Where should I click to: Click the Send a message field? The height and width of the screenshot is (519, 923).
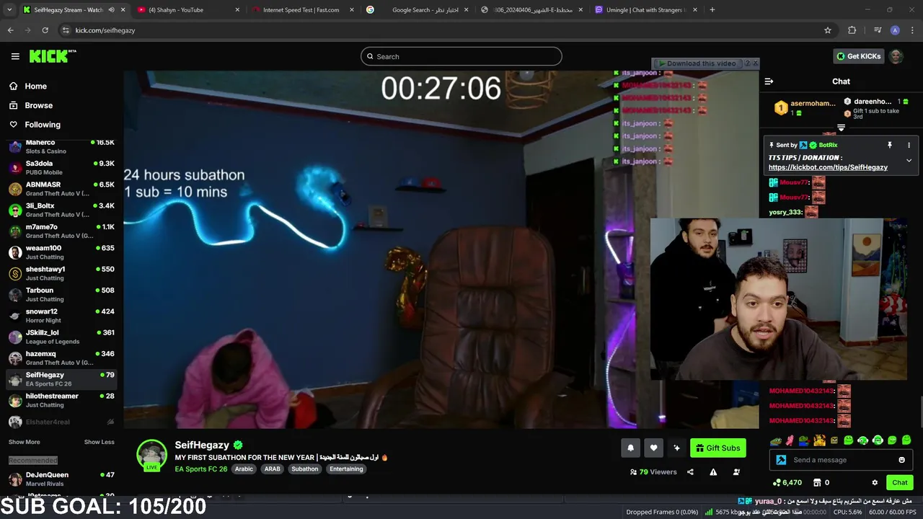coord(840,460)
